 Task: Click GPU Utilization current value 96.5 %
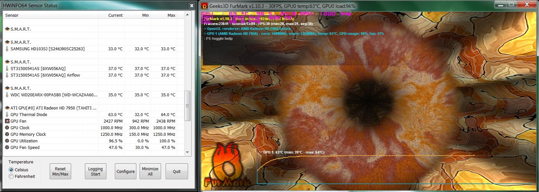point(116,141)
